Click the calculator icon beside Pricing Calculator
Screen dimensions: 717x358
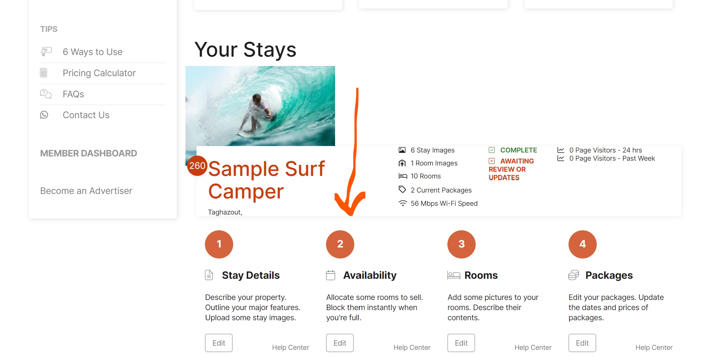pos(43,73)
